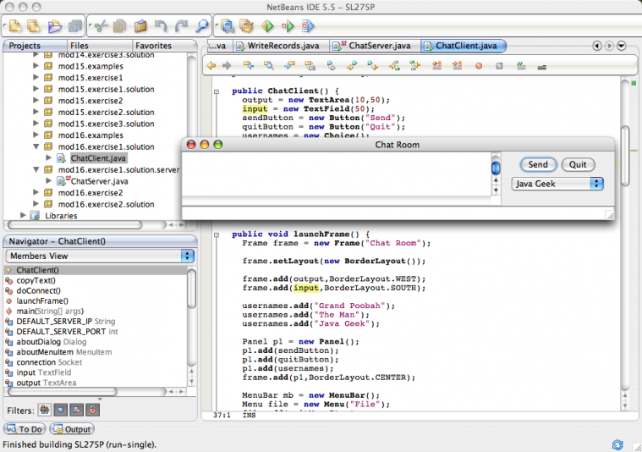Screen dimensions: 642x452
Task: Click the Cut scissors icon
Action: (x=101, y=26)
